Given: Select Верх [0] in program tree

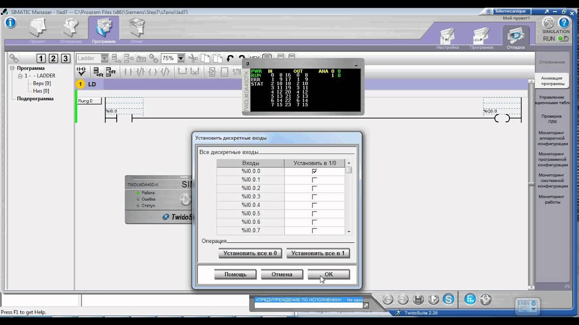Looking at the screenshot, I should pos(42,84).
